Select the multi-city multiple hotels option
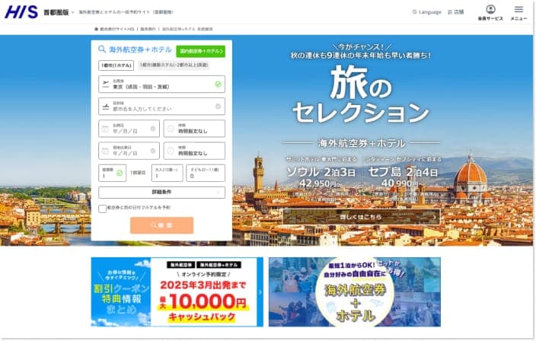Viewport: 536px width, 341px height. tap(174, 65)
